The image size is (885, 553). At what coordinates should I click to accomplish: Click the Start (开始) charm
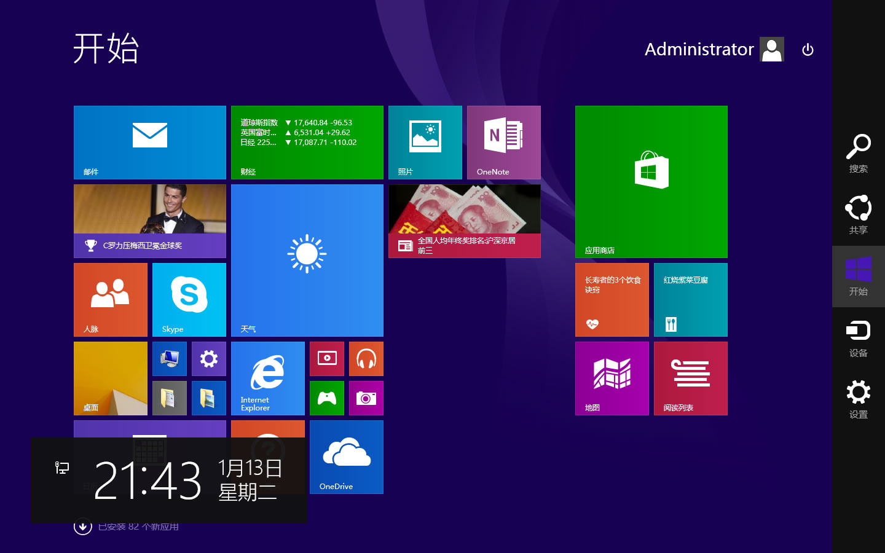point(859,276)
